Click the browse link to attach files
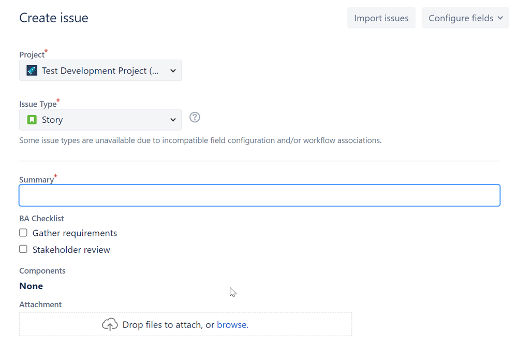This screenshot has width=517, height=342. point(232,325)
